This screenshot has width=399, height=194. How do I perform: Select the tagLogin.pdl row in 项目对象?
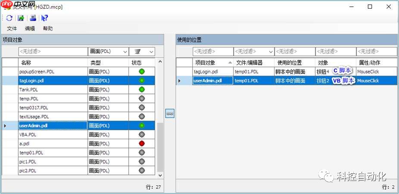(x=78, y=81)
